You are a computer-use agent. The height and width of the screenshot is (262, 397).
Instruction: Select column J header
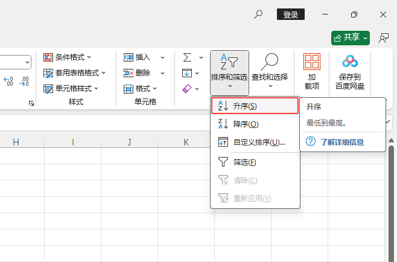[130, 142]
